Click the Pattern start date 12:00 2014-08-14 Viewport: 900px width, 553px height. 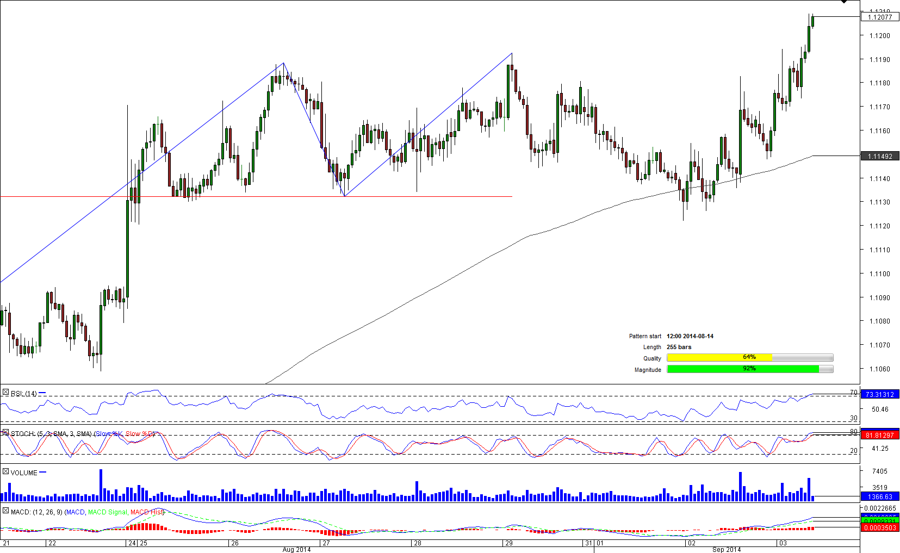pyautogui.click(x=690, y=336)
